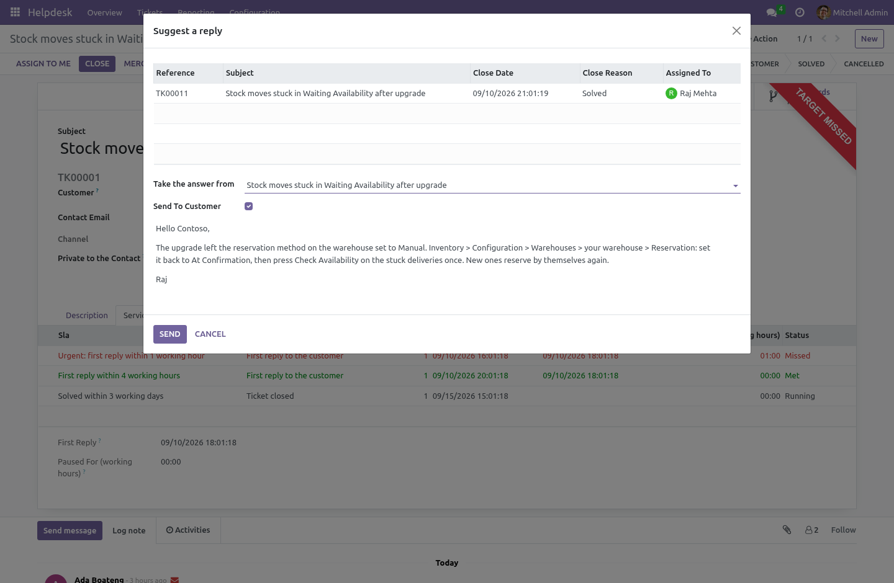Click the New ticket button
The height and width of the screenshot is (583, 894).
pos(869,38)
